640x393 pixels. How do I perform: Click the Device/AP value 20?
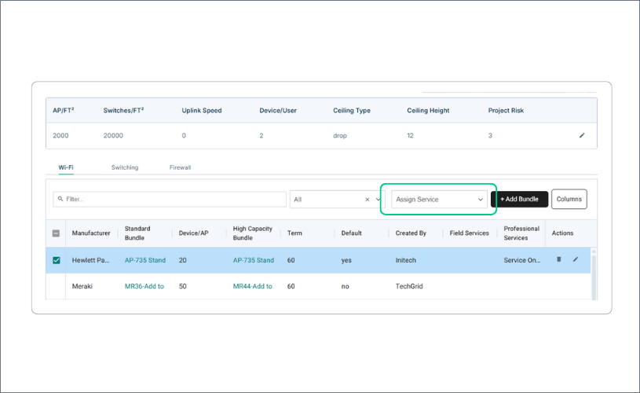(182, 260)
